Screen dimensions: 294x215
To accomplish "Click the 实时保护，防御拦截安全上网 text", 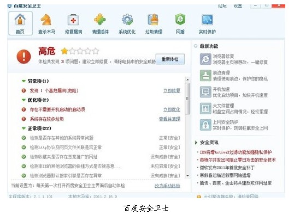I will [x=240, y=128].
